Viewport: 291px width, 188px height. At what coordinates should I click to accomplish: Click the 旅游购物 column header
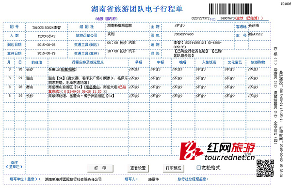click(258, 62)
